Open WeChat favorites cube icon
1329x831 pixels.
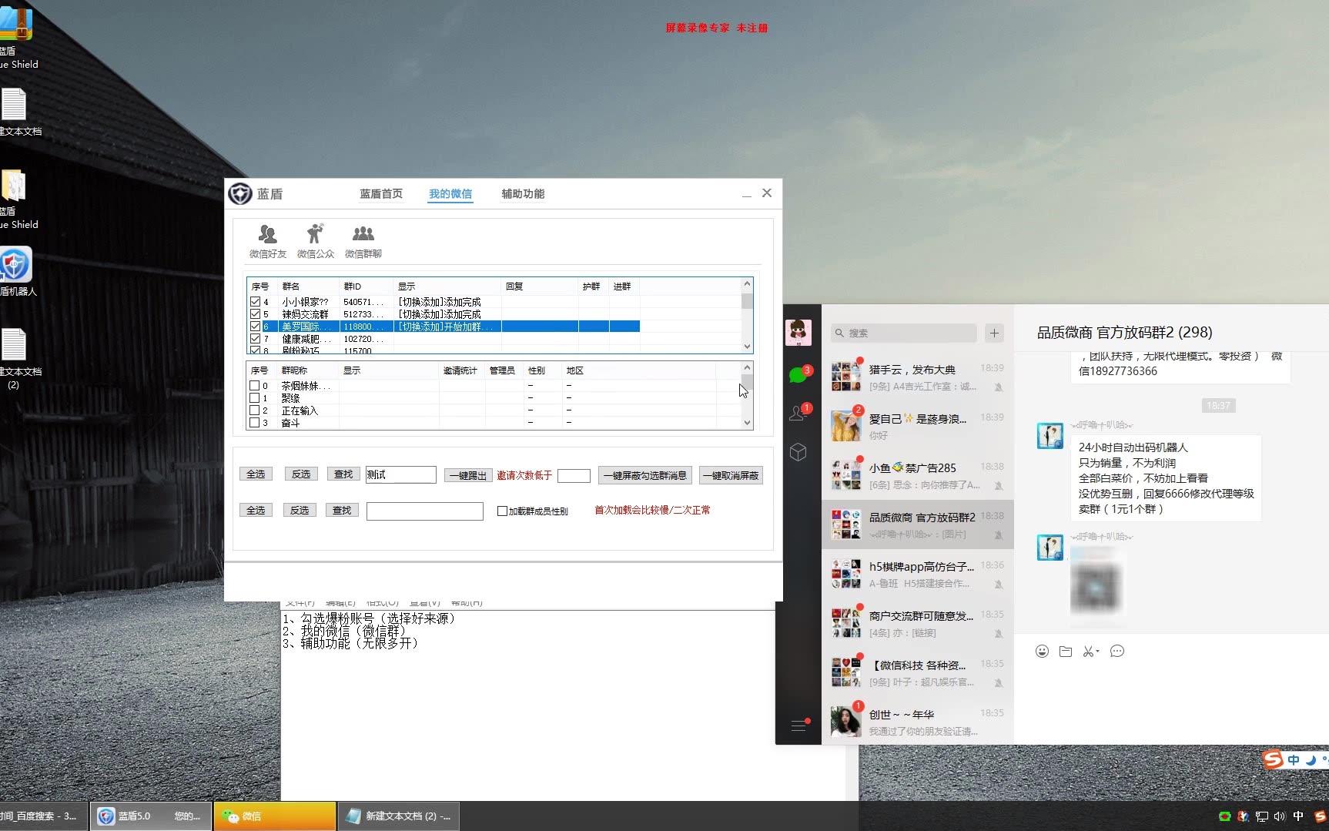(x=798, y=452)
